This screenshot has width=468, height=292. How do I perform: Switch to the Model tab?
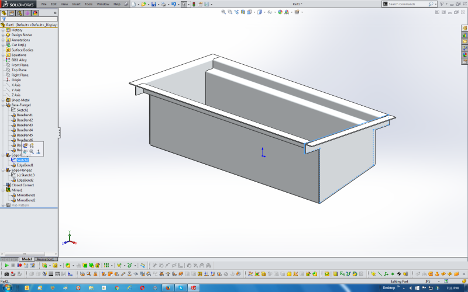(x=27, y=259)
